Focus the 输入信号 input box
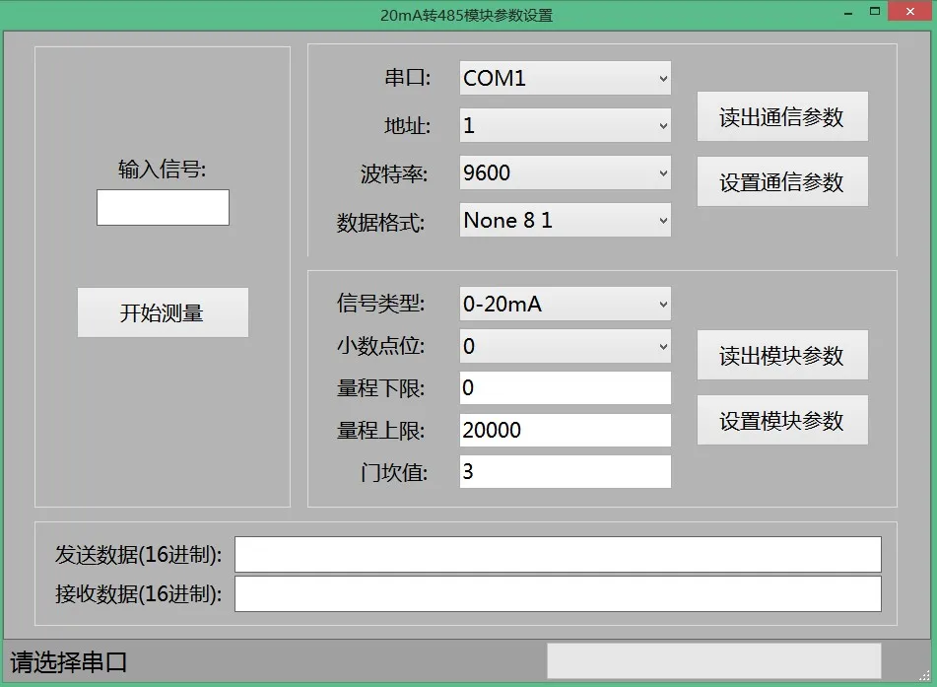937x687 pixels. [163, 207]
